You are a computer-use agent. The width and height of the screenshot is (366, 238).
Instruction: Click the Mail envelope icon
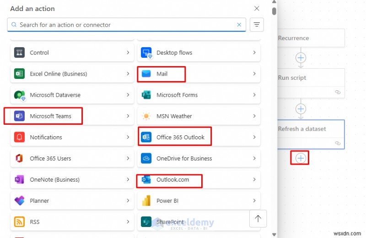pyautogui.click(x=146, y=74)
